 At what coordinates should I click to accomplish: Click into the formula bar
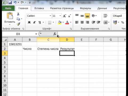pos(92,34)
